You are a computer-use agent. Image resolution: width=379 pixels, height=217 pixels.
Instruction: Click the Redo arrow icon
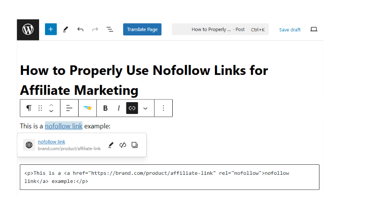95,30
